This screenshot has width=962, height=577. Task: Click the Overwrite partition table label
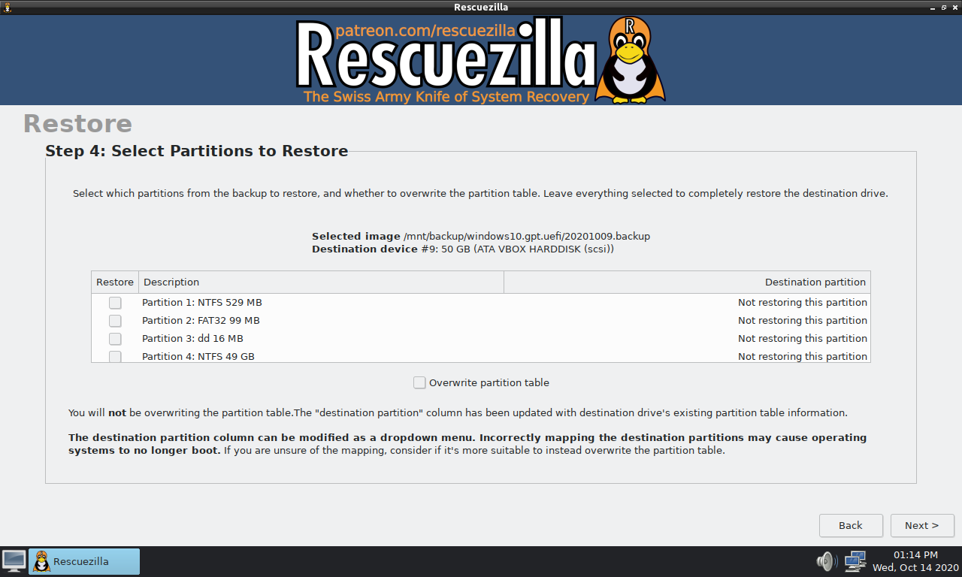[x=489, y=382]
